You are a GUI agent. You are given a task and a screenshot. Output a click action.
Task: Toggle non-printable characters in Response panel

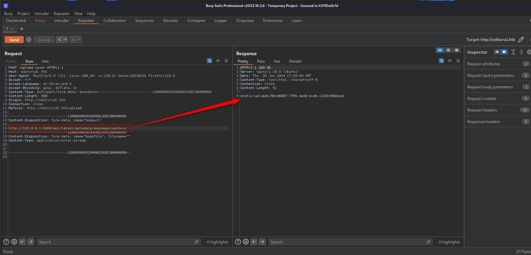coord(450,61)
